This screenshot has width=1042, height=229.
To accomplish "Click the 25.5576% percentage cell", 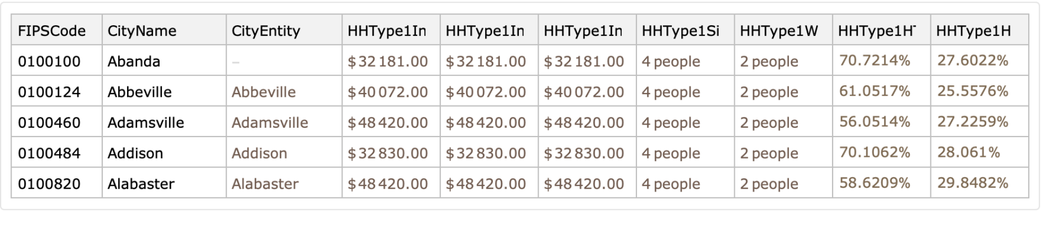I will (x=972, y=91).
